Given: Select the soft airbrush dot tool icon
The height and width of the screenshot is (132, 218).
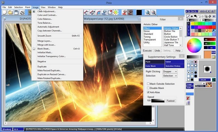Looking at the screenshot, I should pyautogui.click(x=192, y=16).
